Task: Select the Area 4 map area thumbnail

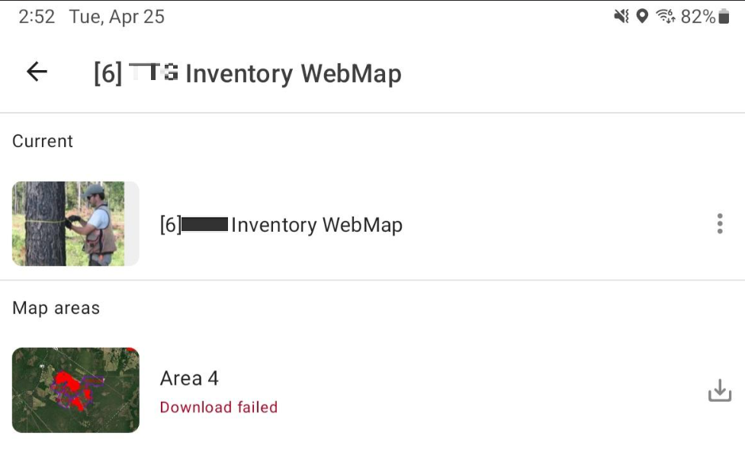Action: click(x=75, y=390)
